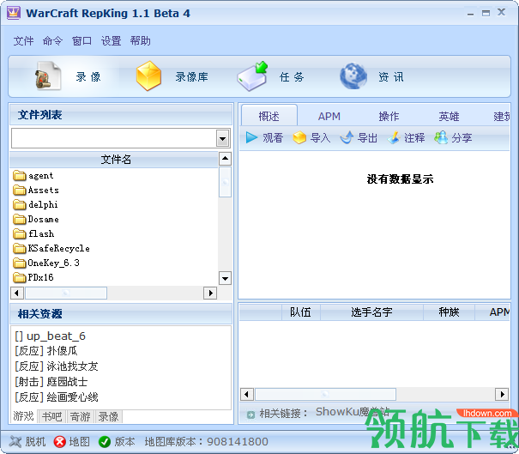Viewport: 519px width, 454px height.
Task: Click the RepKing crown app icon
Action: click(14, 13)
